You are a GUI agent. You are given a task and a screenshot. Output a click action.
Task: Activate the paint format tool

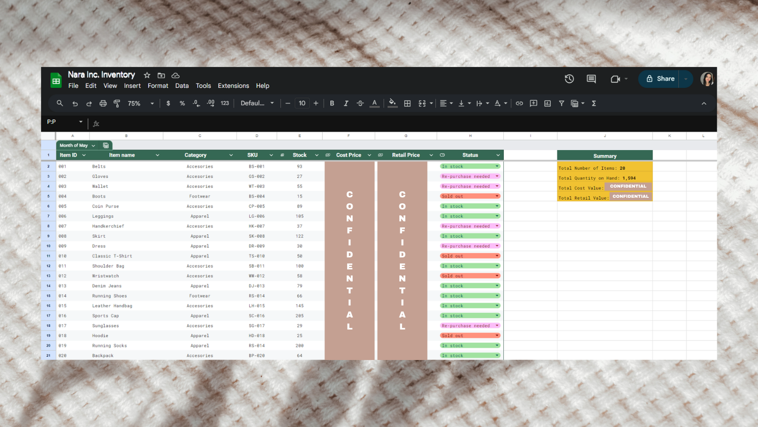117,104
